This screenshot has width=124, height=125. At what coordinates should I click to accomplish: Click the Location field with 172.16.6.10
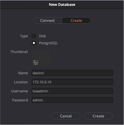point(72,82)
